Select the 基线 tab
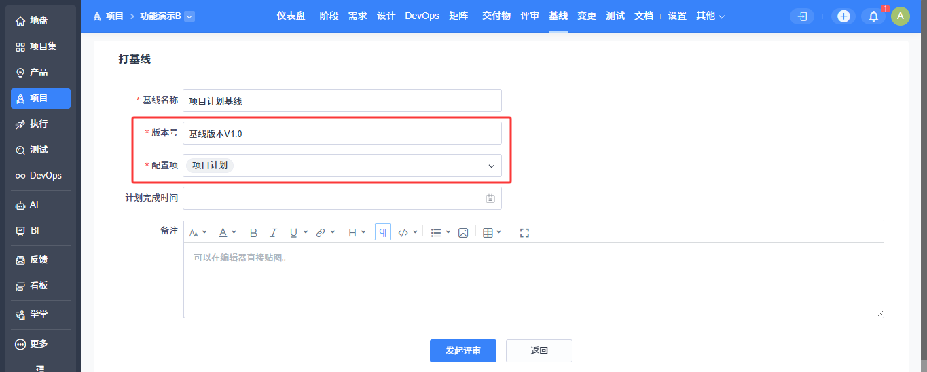The width and height of the screenshot is (927, 372). [x=558, y=16]
